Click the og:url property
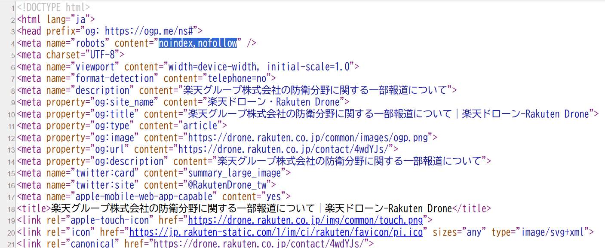 [110, 150]
